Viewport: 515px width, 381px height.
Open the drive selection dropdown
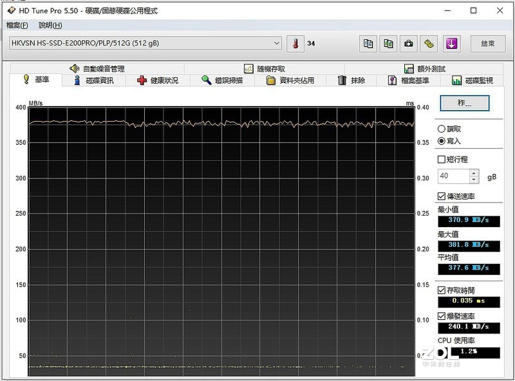tap(277, 42)
